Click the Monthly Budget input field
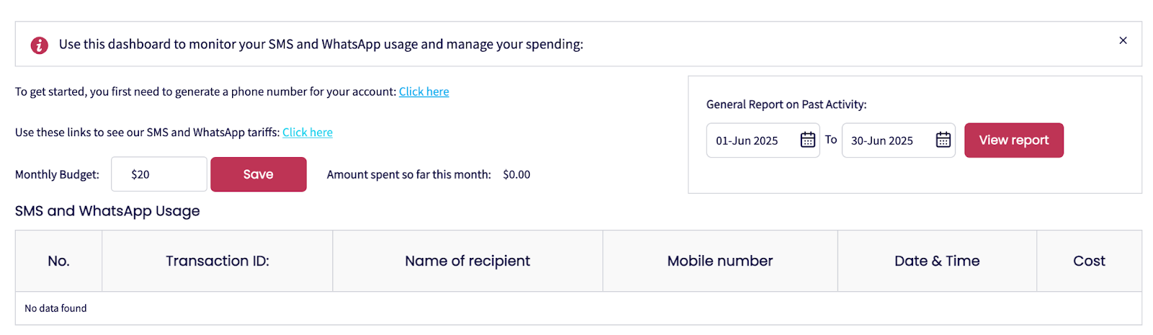 159,174
